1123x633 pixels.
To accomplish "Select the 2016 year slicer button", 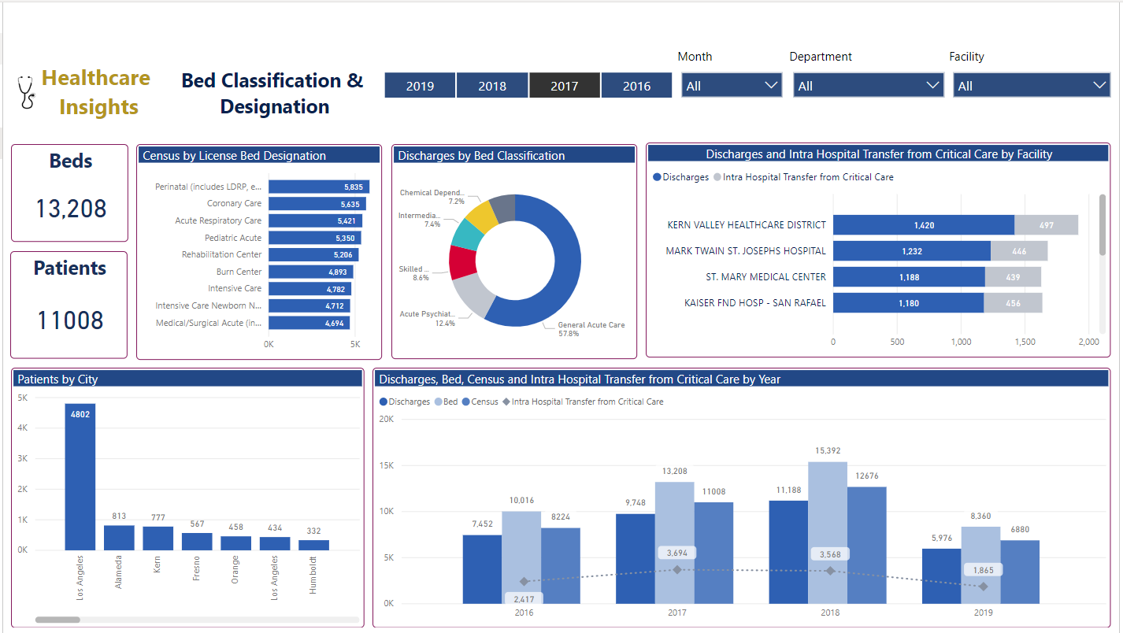I will (636, 86).
